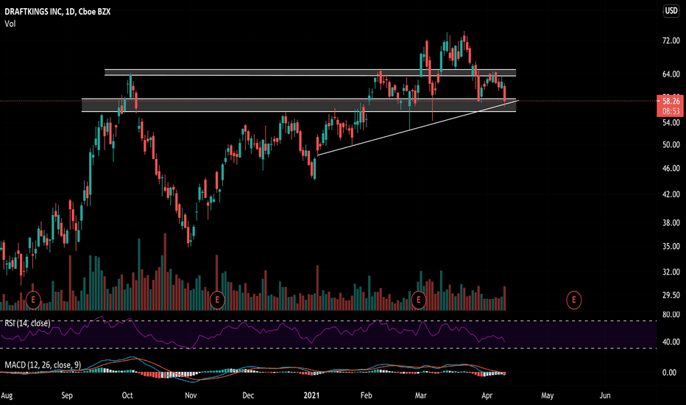Click the Dec time axis label
Image resolution: width=686 pixels, height=405 pixels.
click(248, 395)
